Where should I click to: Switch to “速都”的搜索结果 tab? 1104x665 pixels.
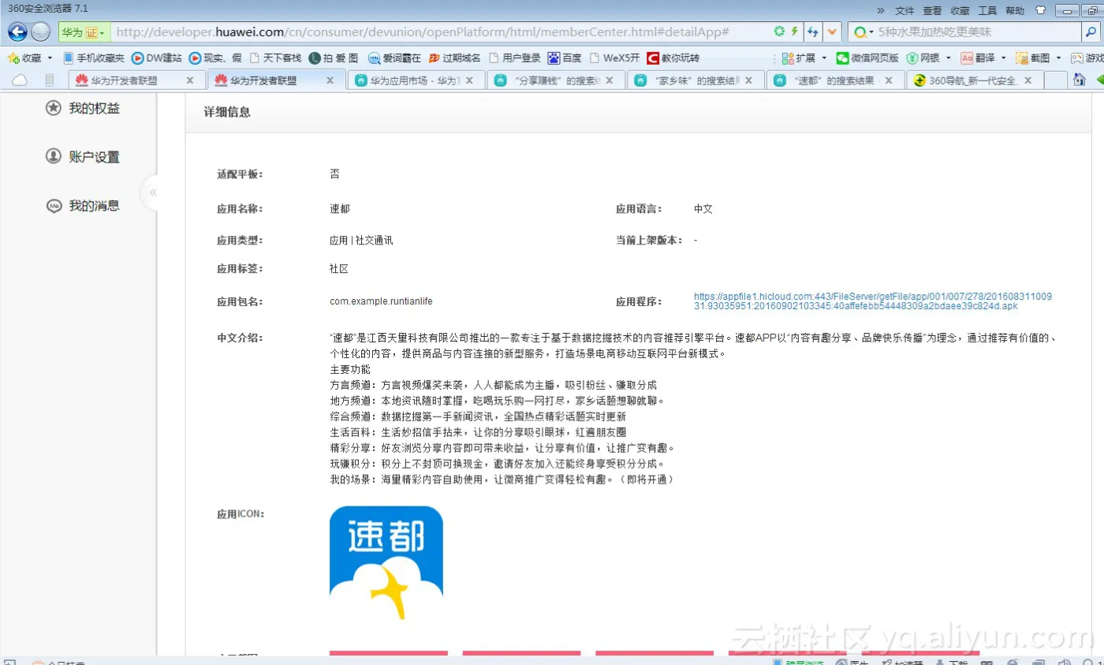834,80
